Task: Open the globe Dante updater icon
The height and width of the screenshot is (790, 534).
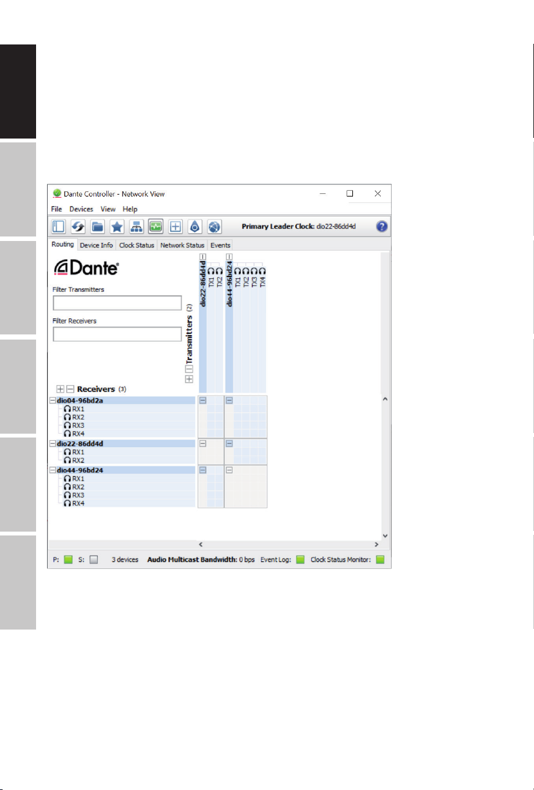Action: (214, 226)
